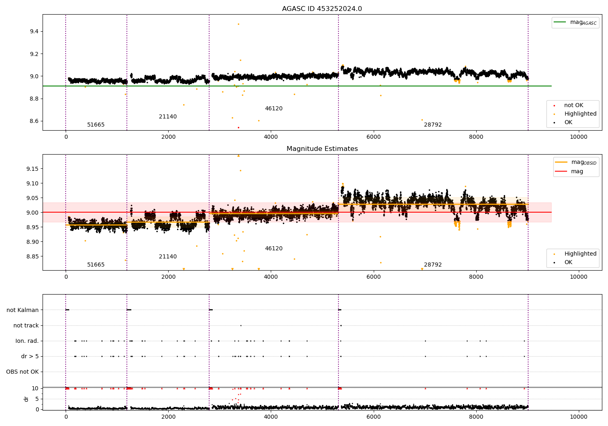Click obsid label 46120 in top plot
This screenshot has width=608, height=426.
pyautogui.click(x=274, y=109)
